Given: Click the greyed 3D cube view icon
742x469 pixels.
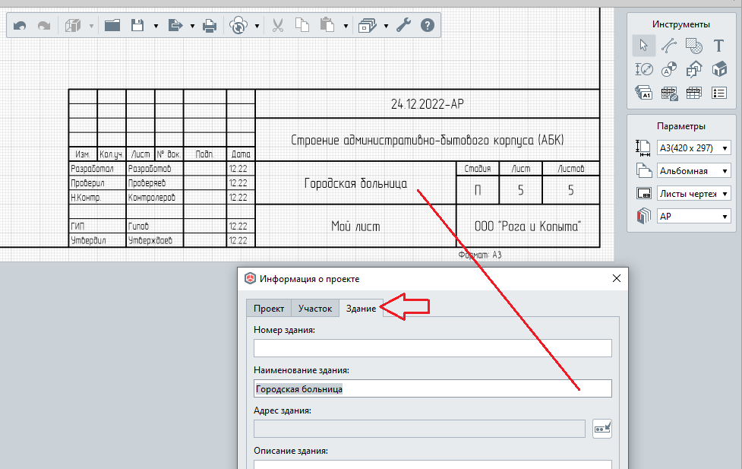Looking at the screenshot, I should [x=73, y=25].
